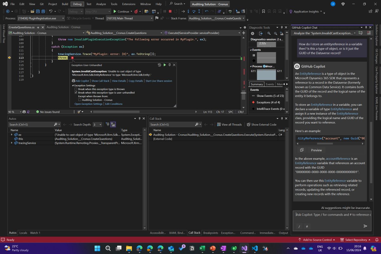Click Start Live Share session link
This screenshot has height=254, width=381.
[159, 81]
